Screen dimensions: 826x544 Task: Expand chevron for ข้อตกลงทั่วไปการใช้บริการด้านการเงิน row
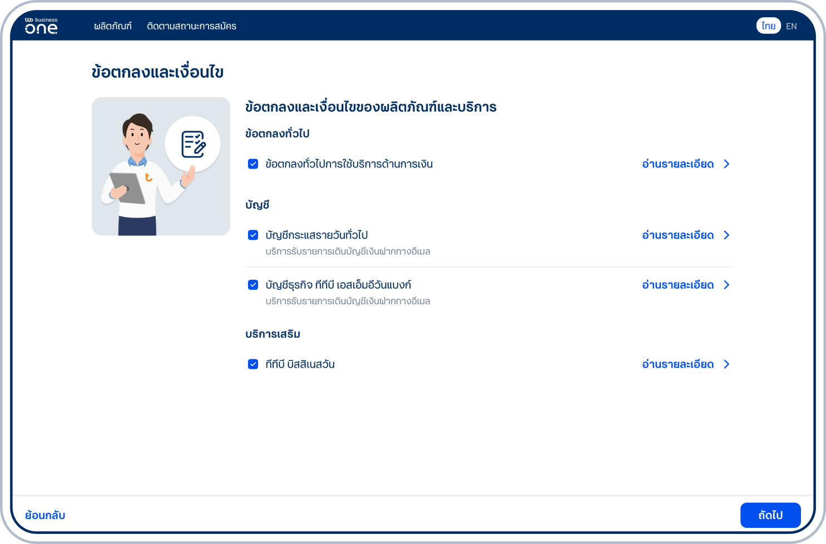click(x=726, y=164)
